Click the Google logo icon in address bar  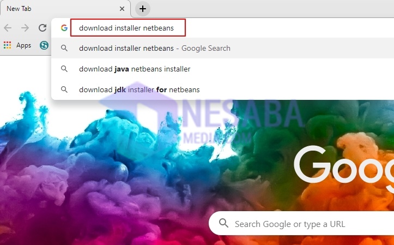coord(64,28)
